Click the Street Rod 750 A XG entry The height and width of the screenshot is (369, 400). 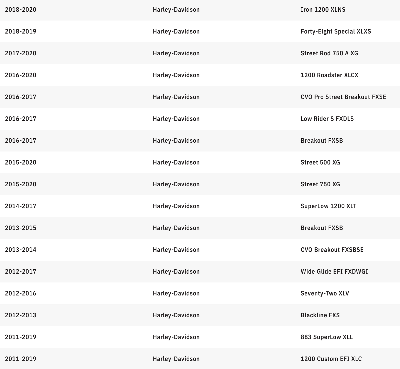click(329, 54)
